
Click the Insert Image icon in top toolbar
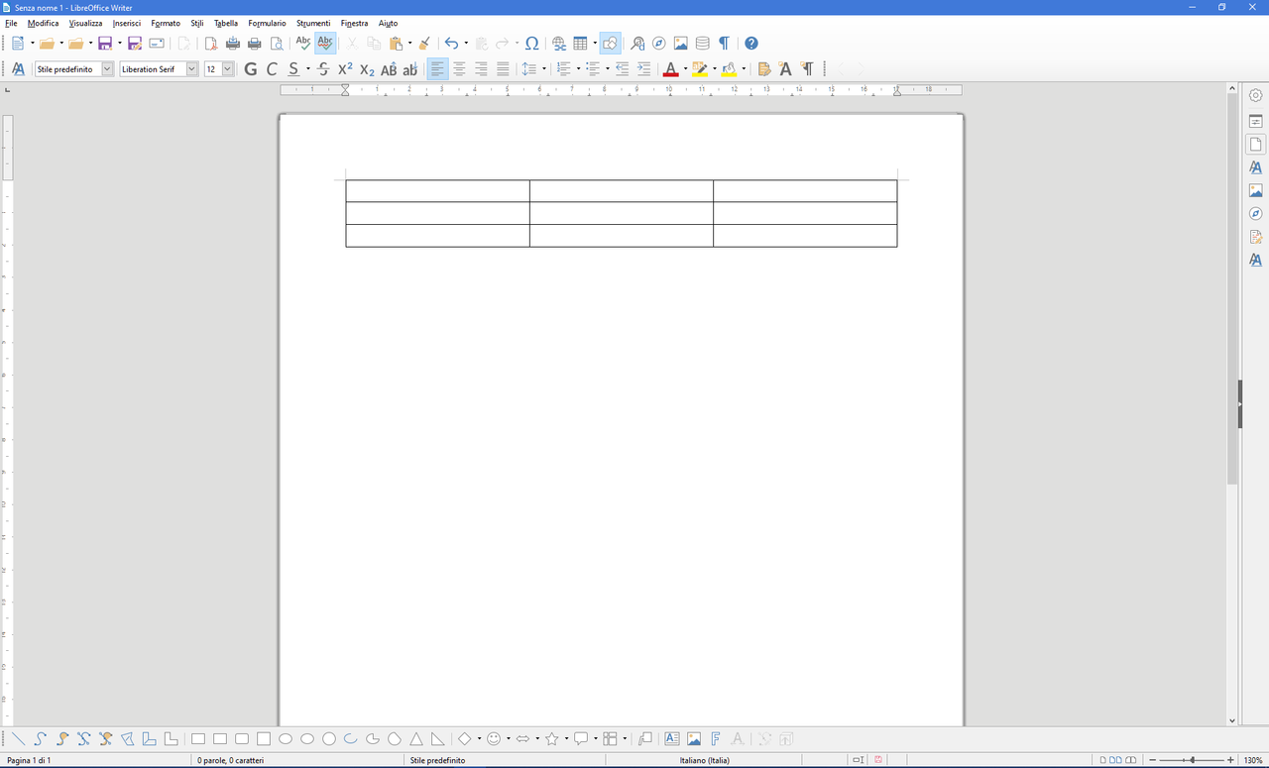pos(681,44)
